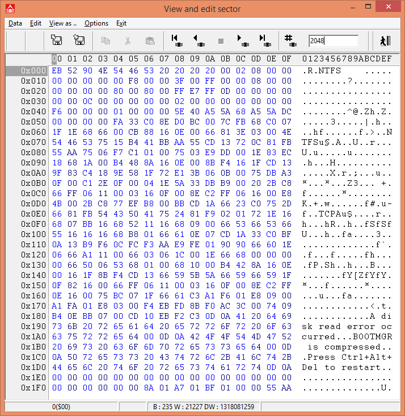
Task: Click hex byte EB at offset 0x000
Action: pos(57,70)
